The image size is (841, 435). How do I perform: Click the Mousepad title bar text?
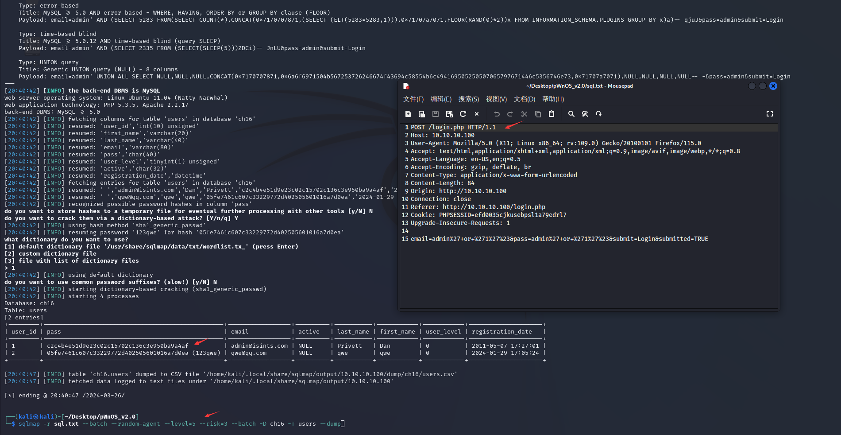(x=579, y=86)
